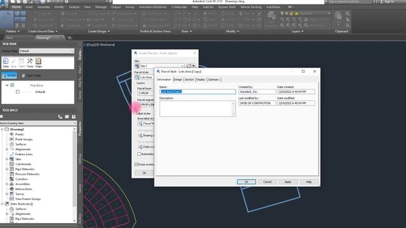Click the Surfaces icon under Drawing2

[11, 144]
